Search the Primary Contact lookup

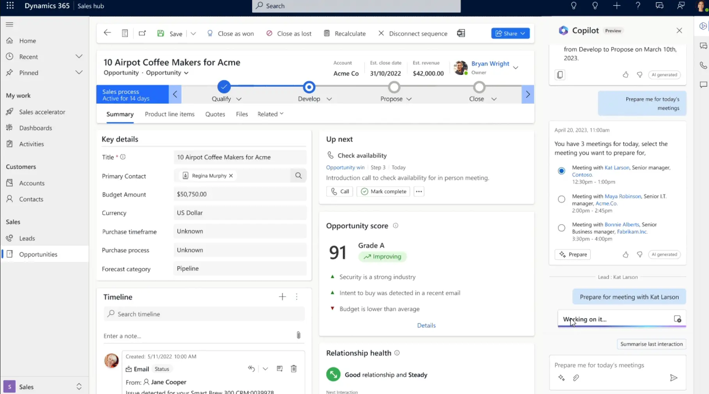click(x=299, y=176)
